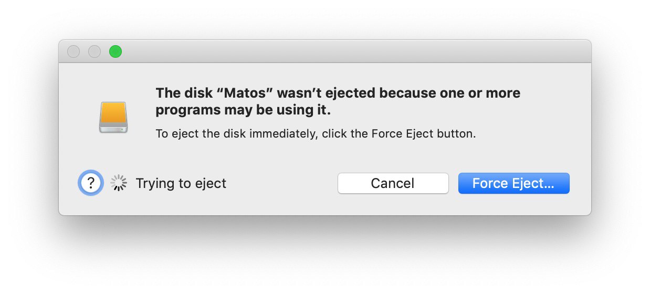
Task: Cancel the eject dialog
Action: 393,183
